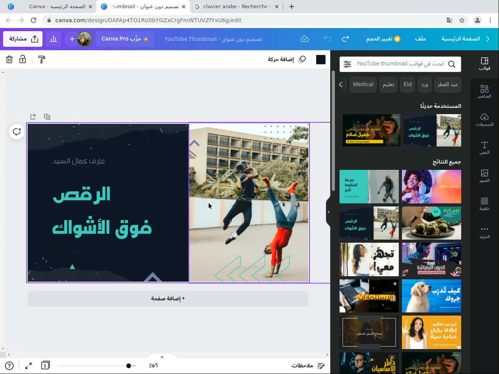Open the page grid view icon
The height and width of the screenshot is (374, 499).
click(x=45, y=365)
